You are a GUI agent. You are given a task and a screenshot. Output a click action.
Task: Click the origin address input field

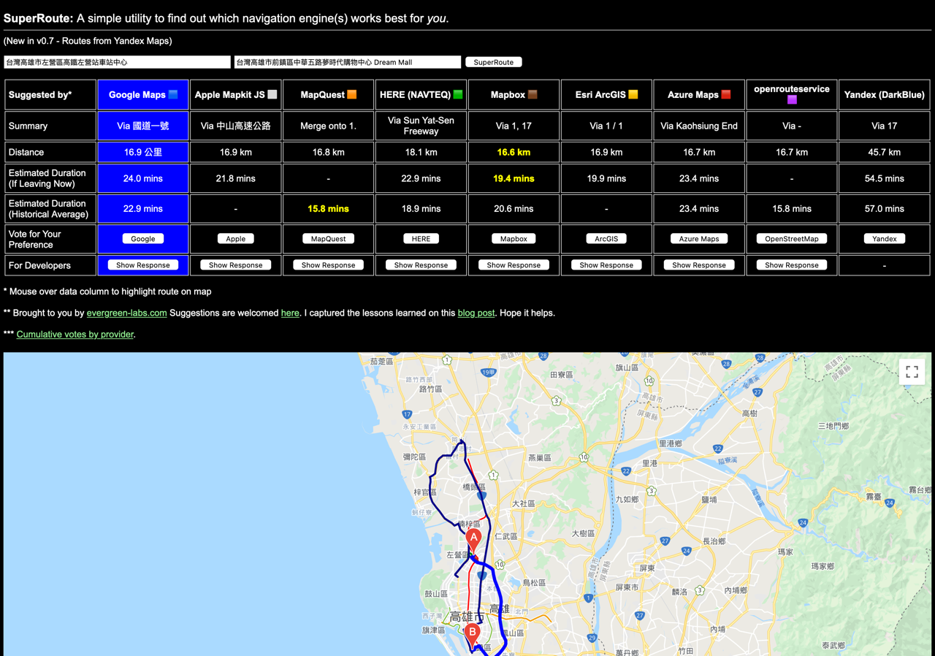pos(117,62)
